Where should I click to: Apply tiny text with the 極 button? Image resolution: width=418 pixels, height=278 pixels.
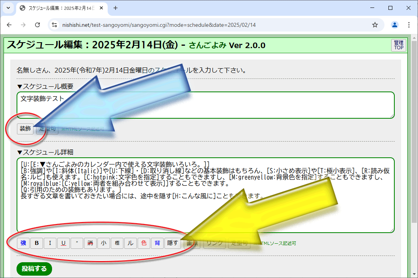(117, 243)
